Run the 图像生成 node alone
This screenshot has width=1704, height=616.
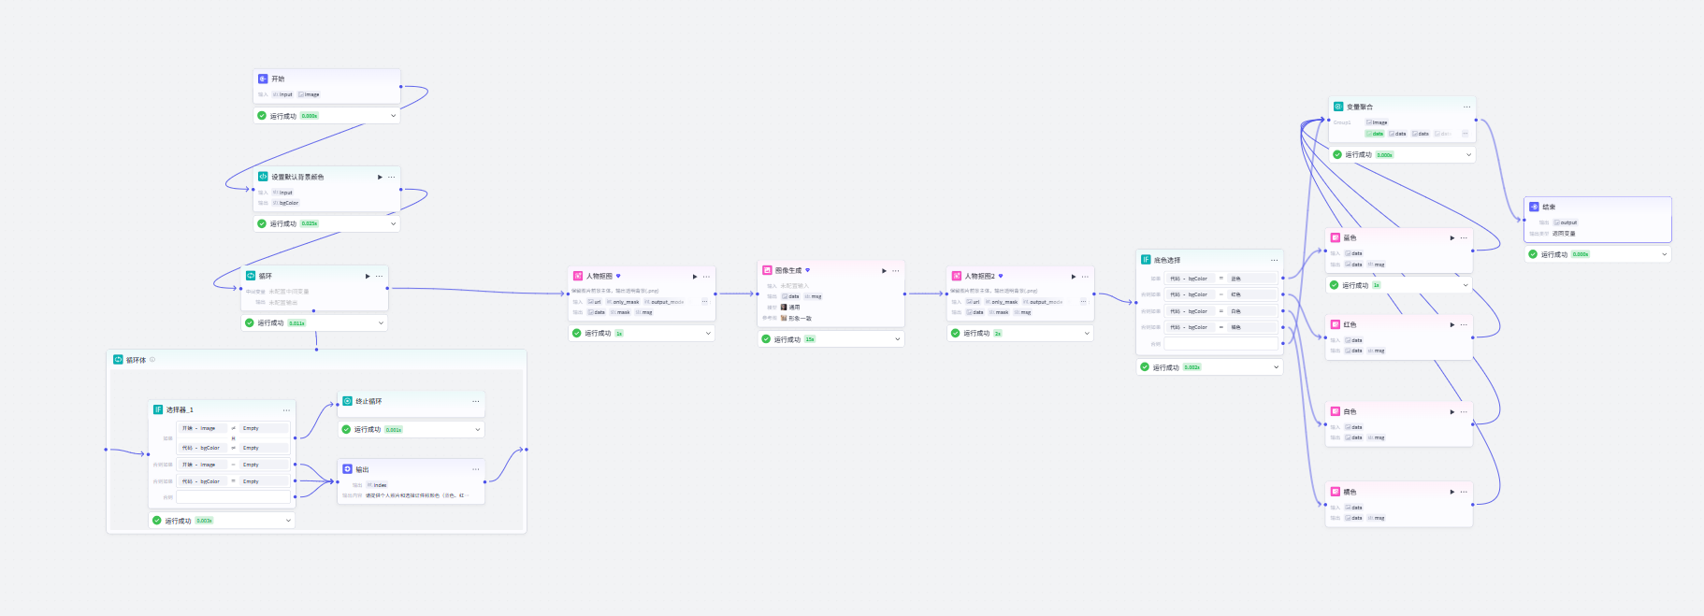pos(884,271)
